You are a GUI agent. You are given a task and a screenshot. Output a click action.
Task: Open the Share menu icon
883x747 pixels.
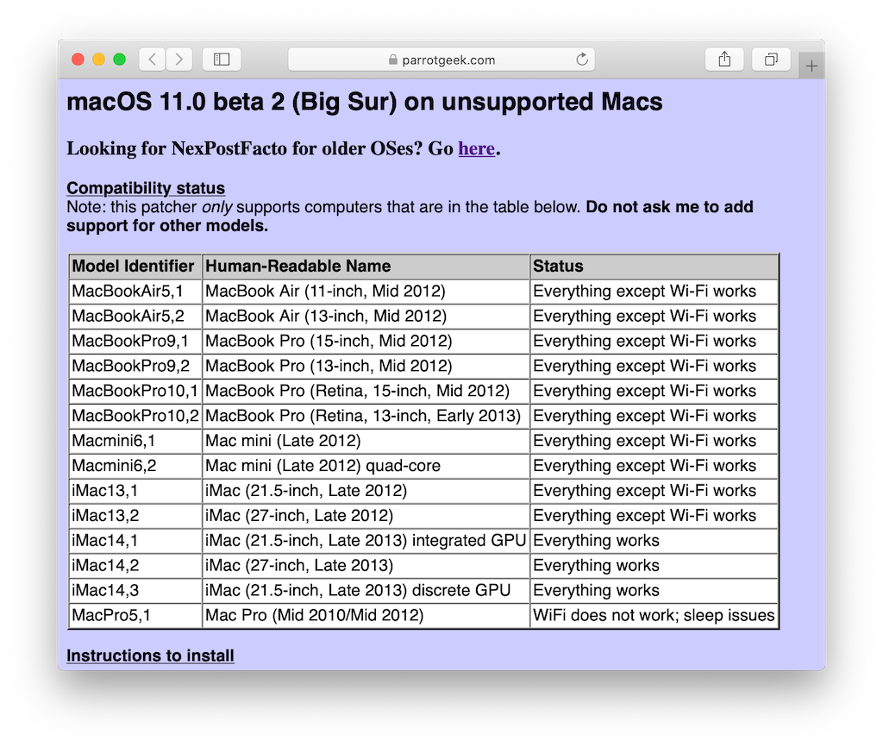click(724, 60)
